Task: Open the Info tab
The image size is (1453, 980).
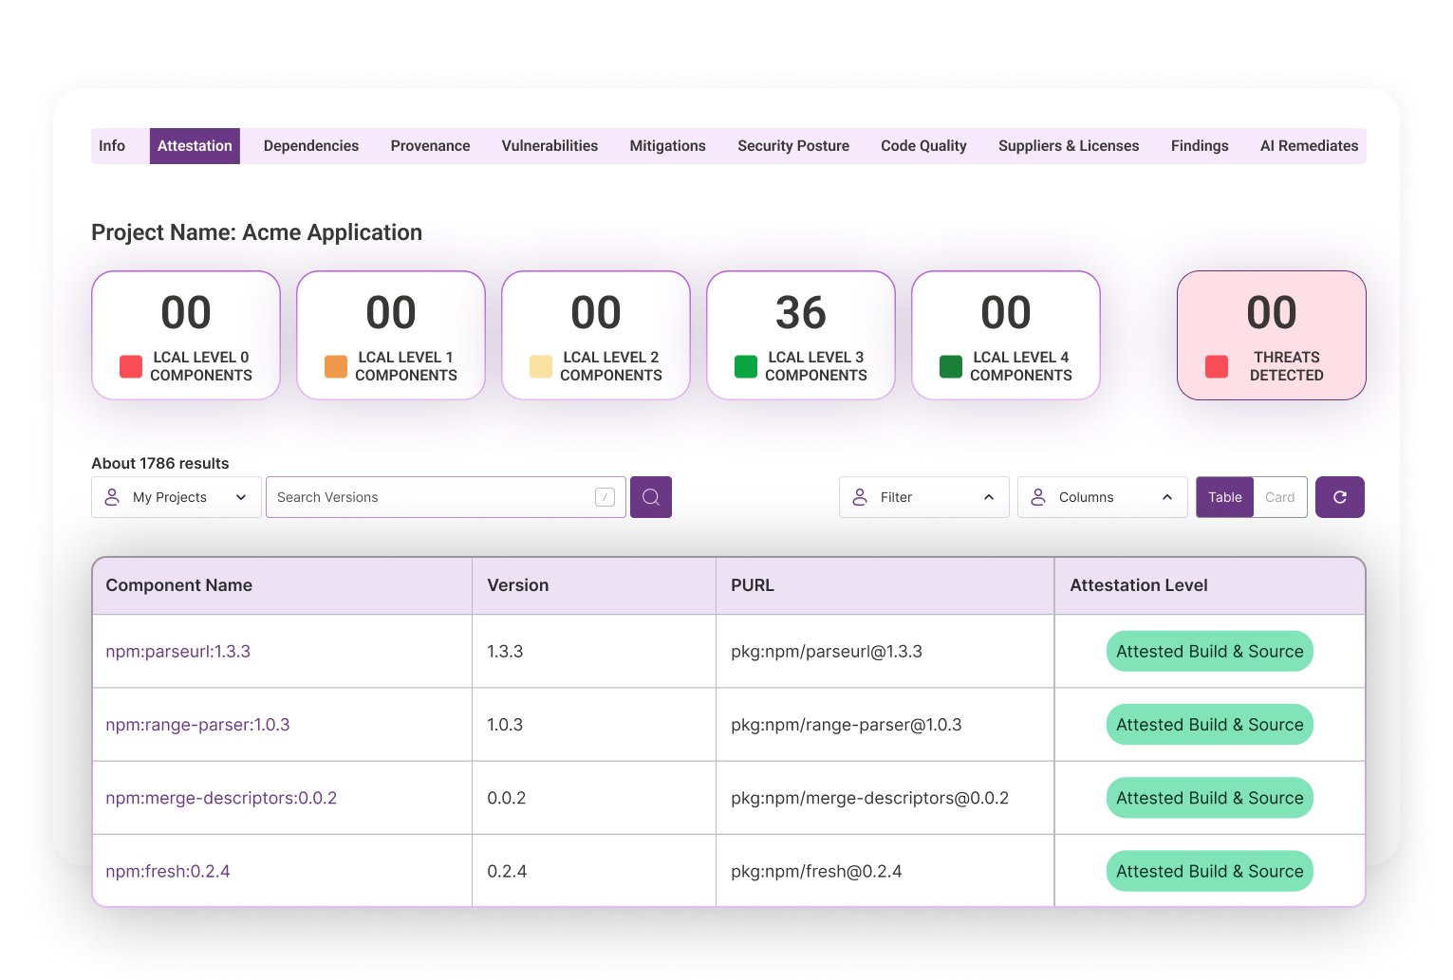Action: (112, 146)
